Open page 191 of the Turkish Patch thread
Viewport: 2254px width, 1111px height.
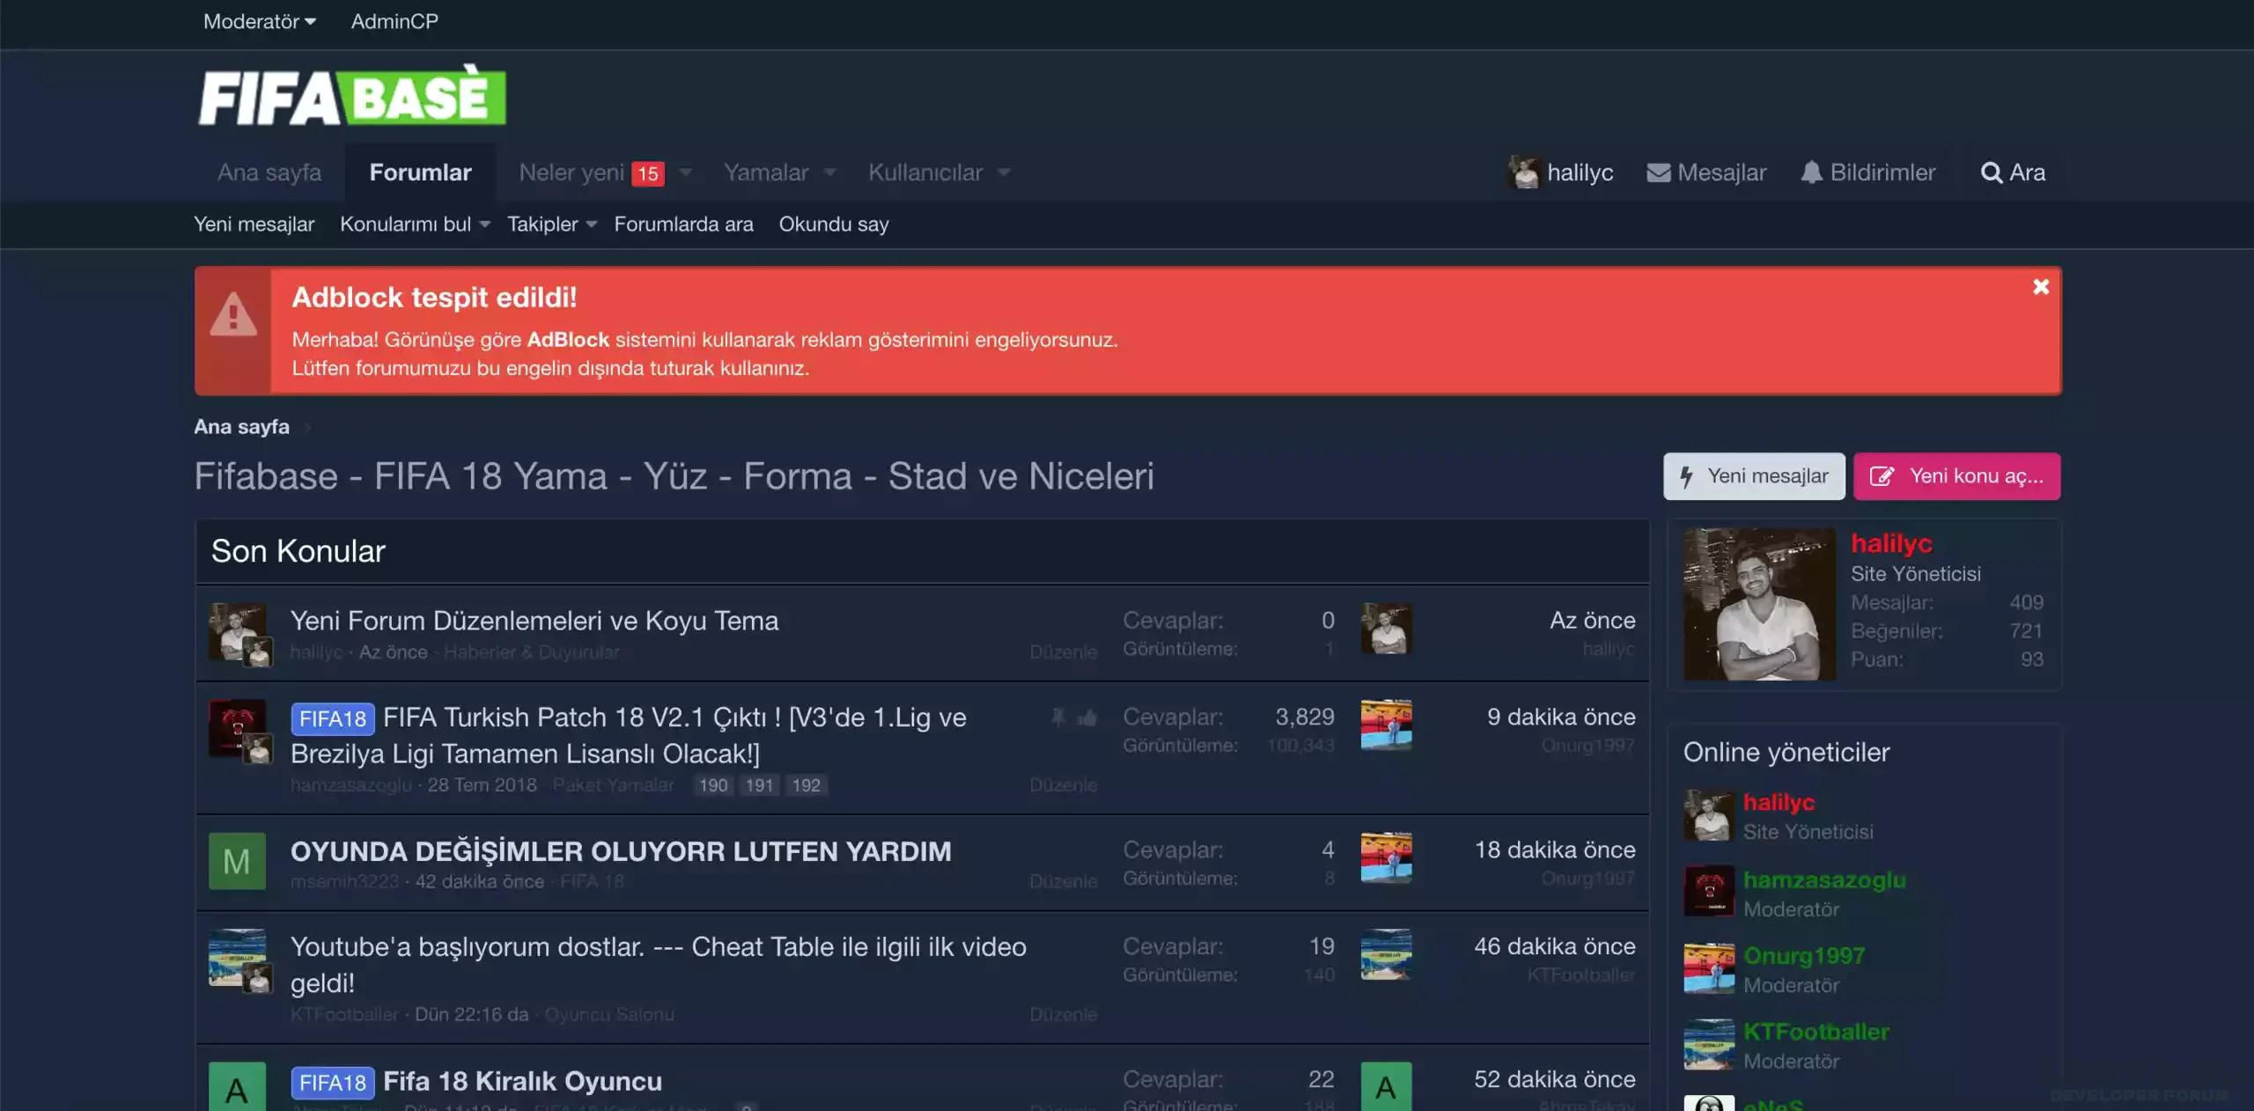759,785
